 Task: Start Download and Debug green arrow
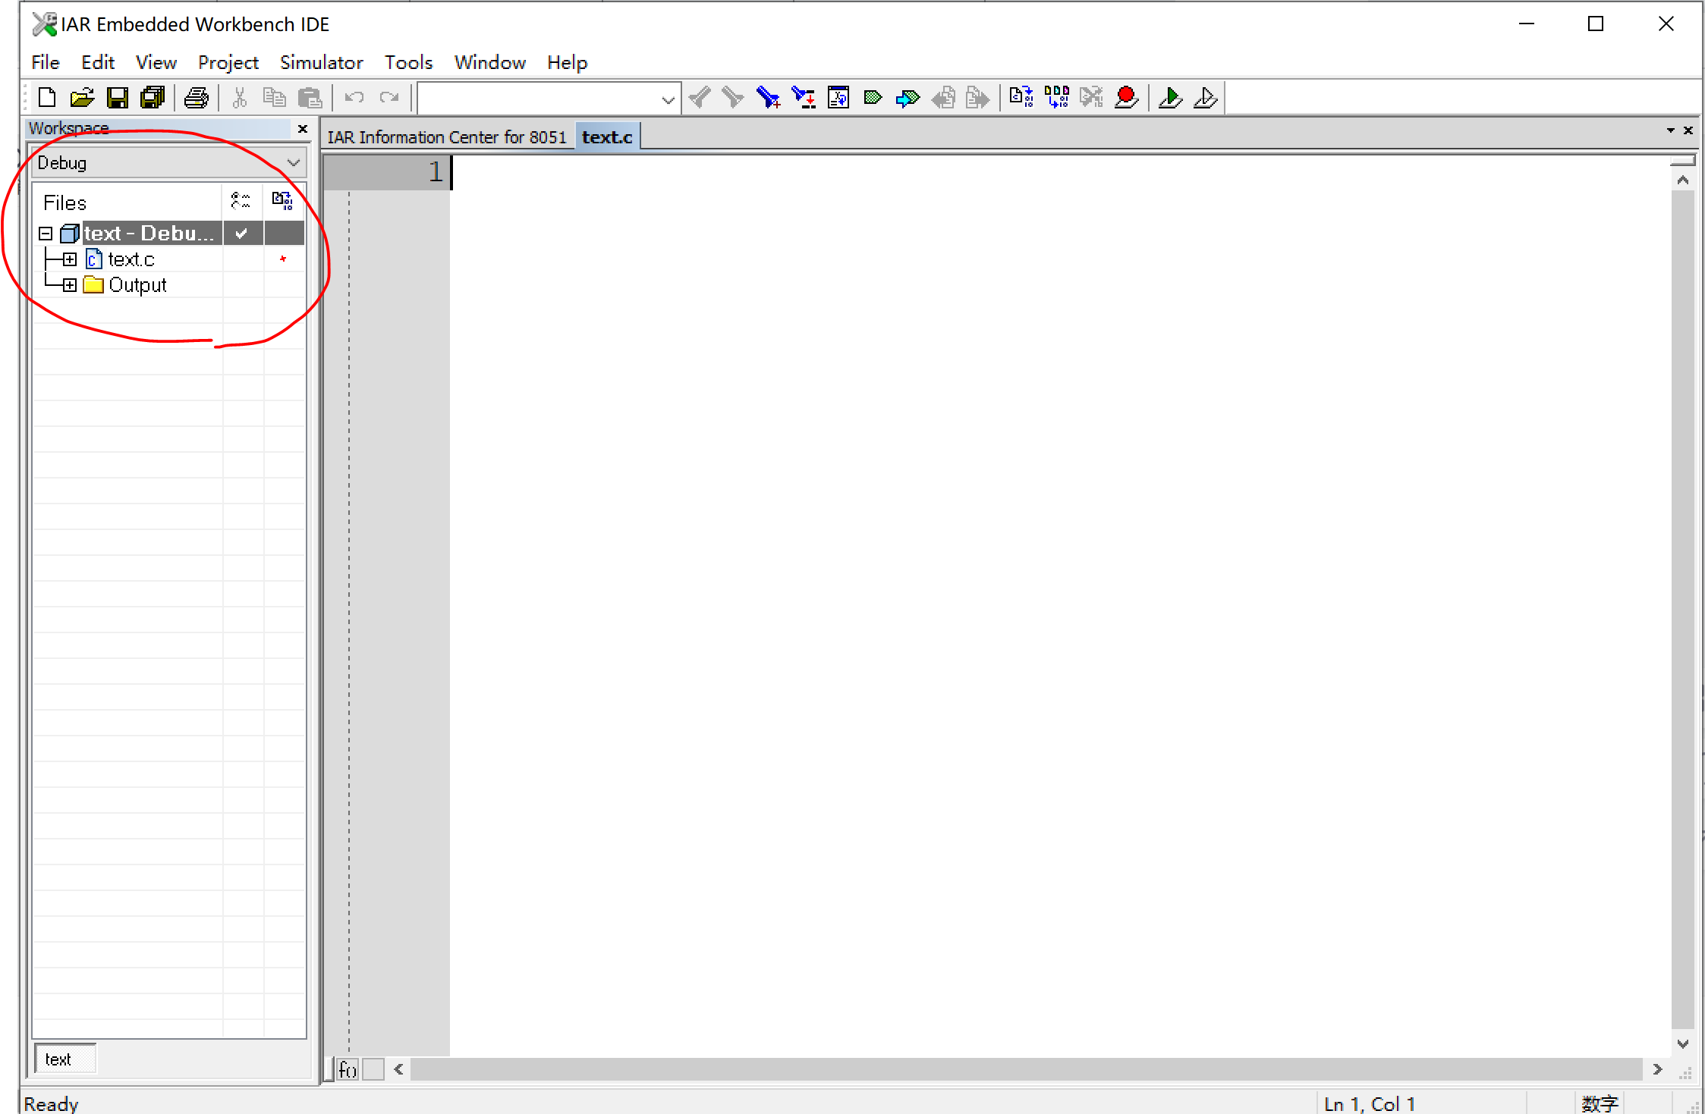(x=1170, y=98)
